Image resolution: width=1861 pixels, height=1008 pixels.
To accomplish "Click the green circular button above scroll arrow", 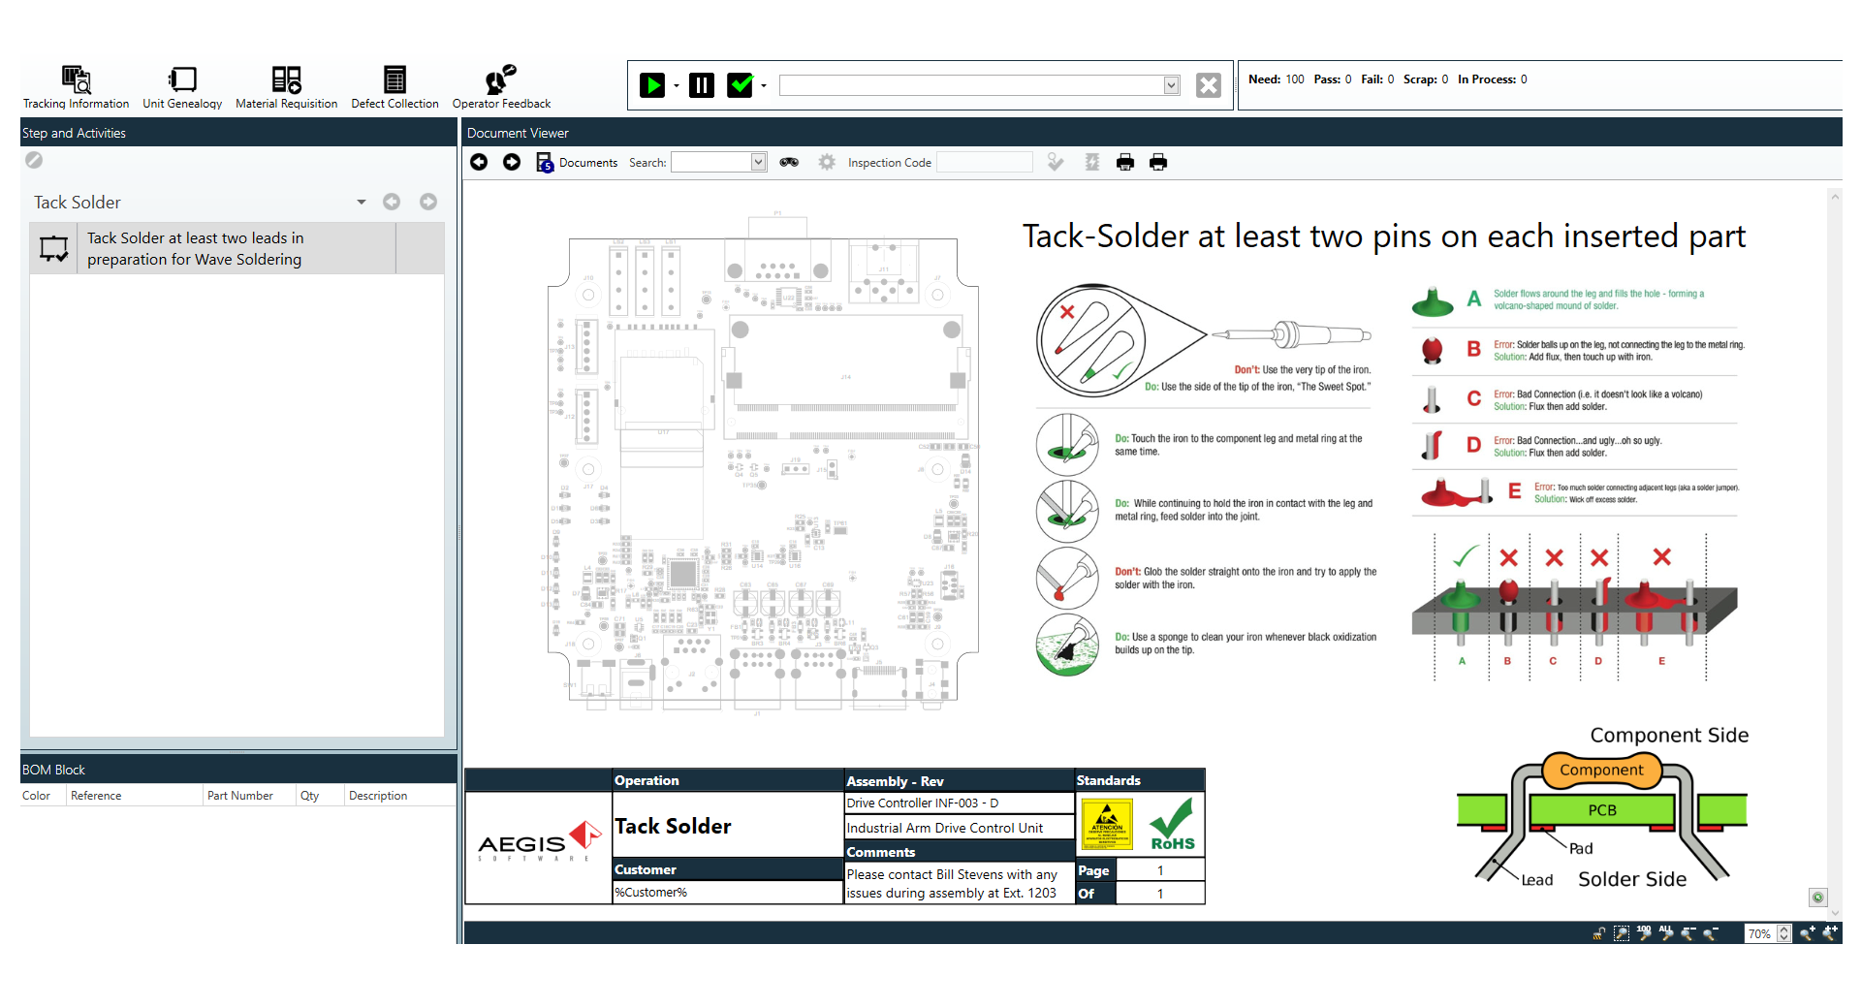I will pos(1818,898).
